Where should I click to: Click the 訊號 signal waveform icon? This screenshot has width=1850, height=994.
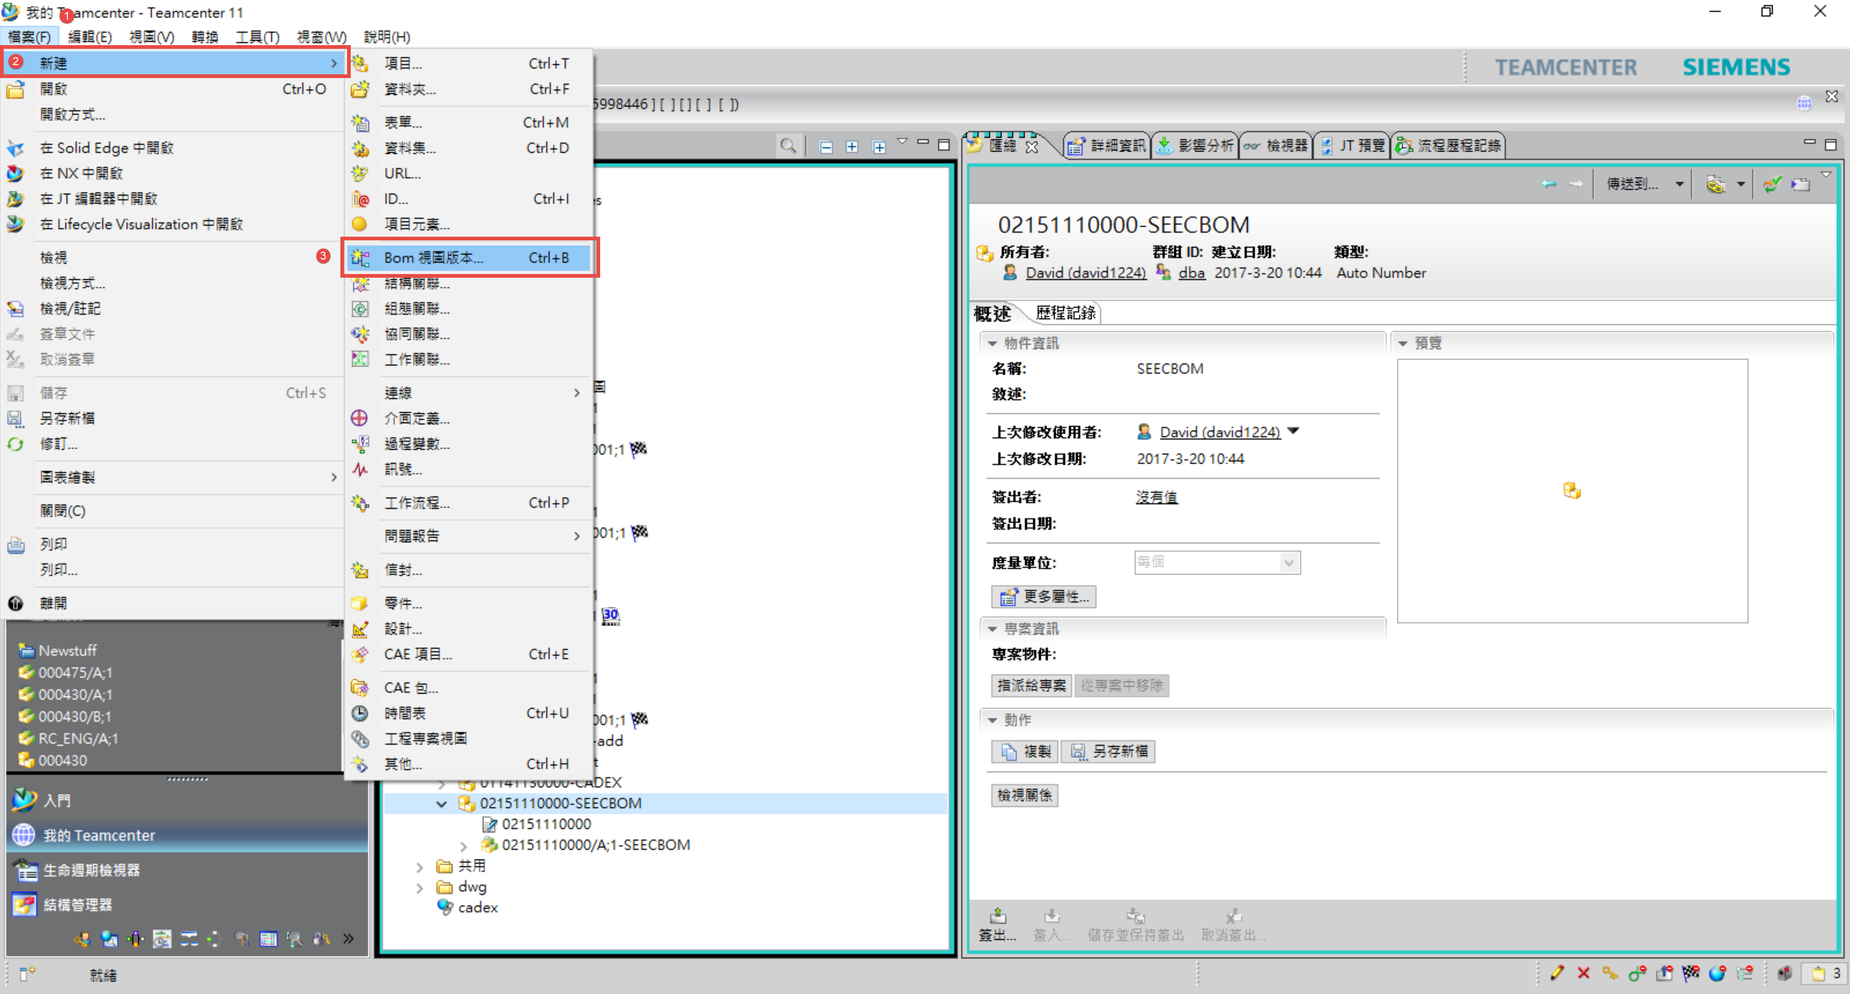(x=360, y=469)
